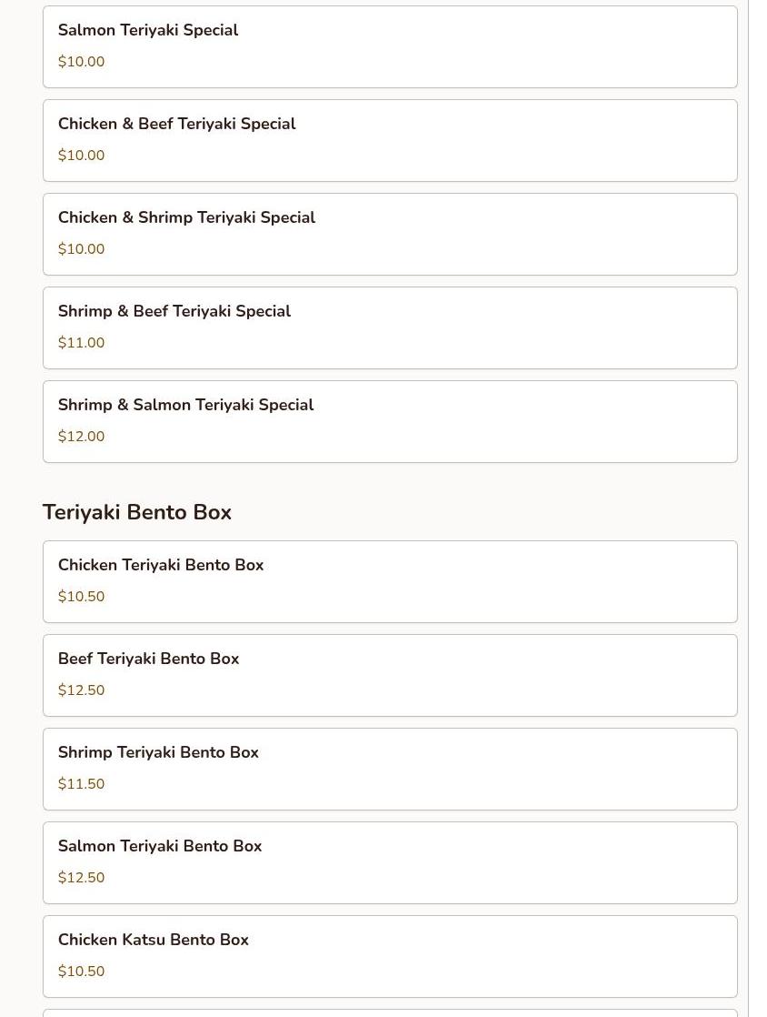Pick the Shrimp & Salmon Teriyaki Special
The image size is (767, 1017).
tap(389, 421)
